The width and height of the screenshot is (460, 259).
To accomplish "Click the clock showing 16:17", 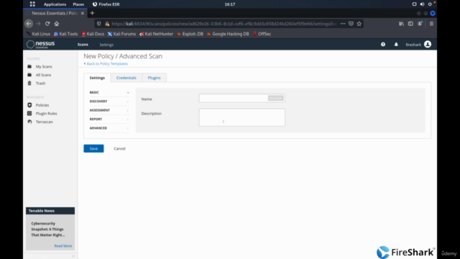I will tap(230, 4).
